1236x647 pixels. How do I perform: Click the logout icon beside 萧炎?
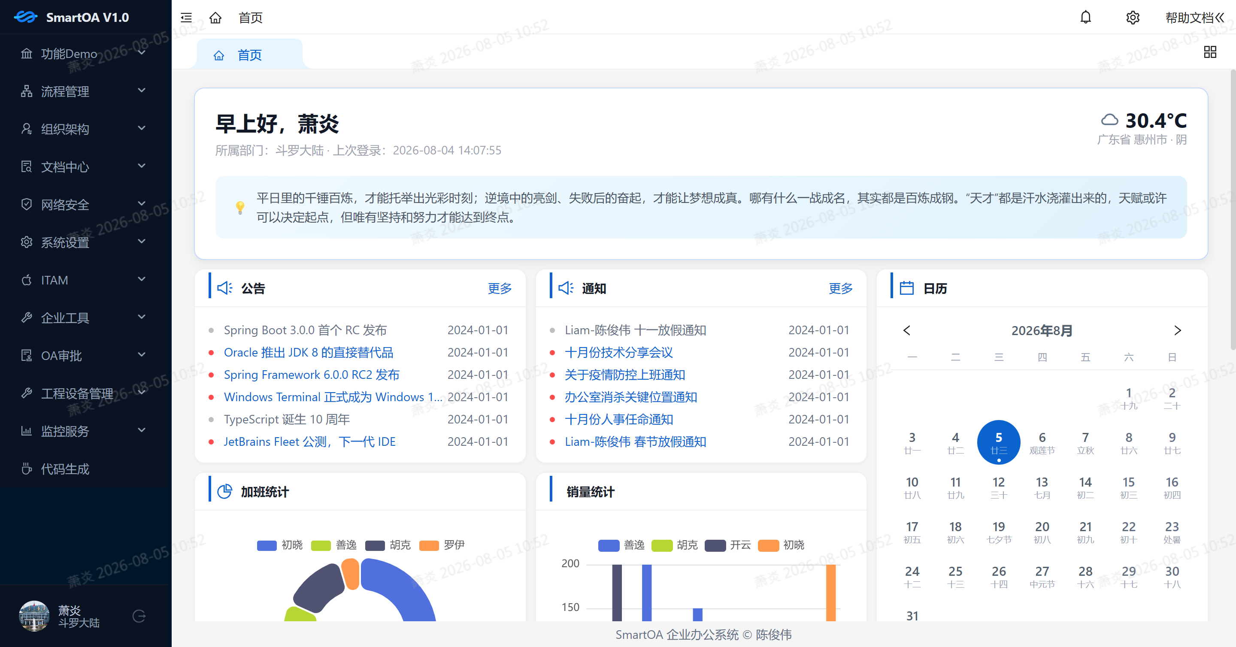click(139, 616)
